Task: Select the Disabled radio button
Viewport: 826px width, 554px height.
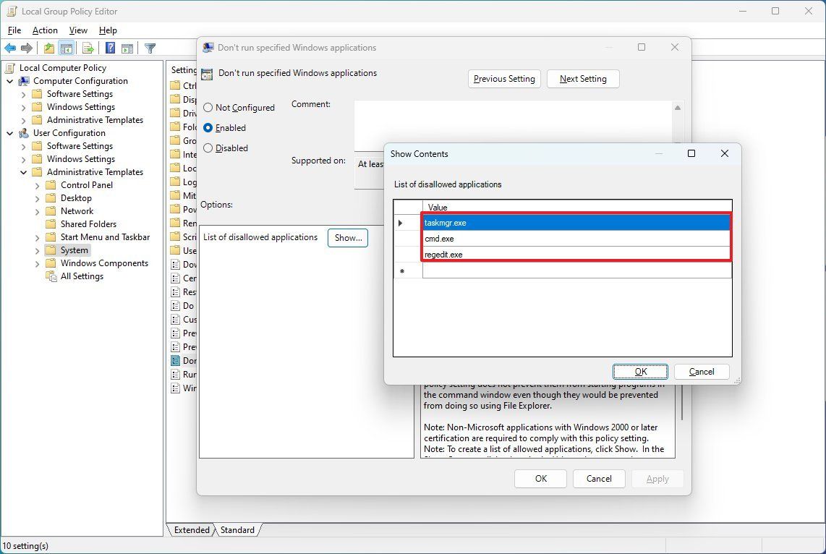Action: coord(208,148)
